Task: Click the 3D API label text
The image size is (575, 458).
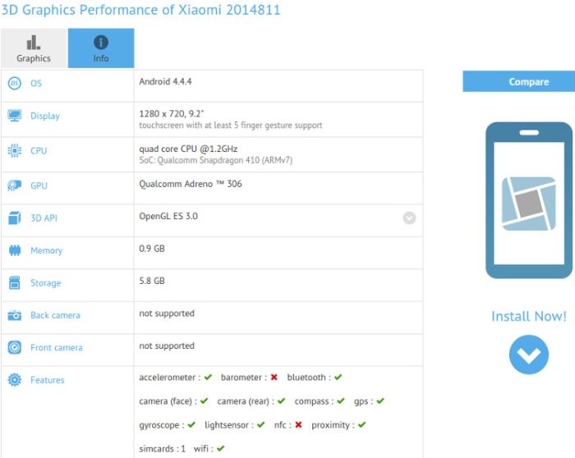Action: [44, 218]
